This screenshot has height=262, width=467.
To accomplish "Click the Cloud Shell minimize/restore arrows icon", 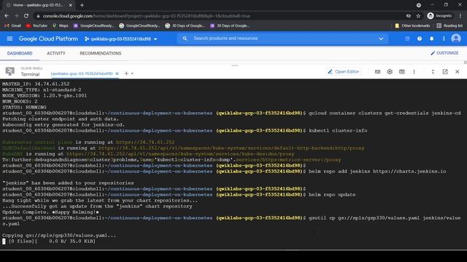I will pyautogui.click(x=433, y=71).
